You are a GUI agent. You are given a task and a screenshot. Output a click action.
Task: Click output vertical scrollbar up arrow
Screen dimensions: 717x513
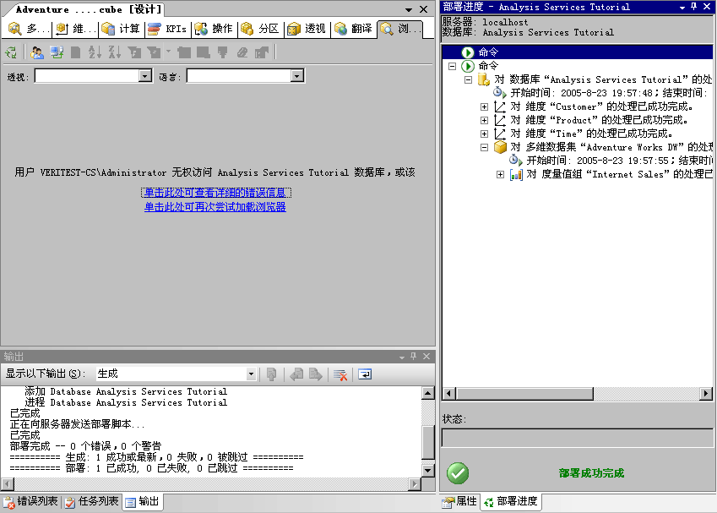pos(428,393)
